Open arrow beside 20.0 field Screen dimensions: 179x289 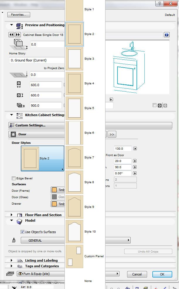coord(135,161)
